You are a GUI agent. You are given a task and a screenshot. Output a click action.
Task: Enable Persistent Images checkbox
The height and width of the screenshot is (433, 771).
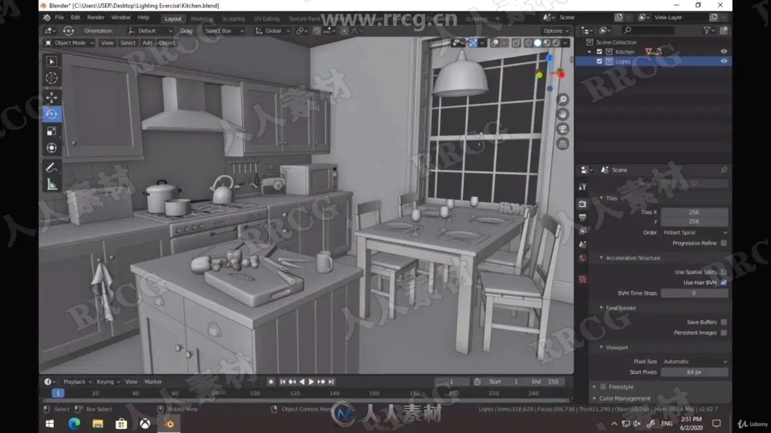(x=723, y=333)
